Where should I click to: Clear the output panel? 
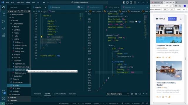[132, 94]
